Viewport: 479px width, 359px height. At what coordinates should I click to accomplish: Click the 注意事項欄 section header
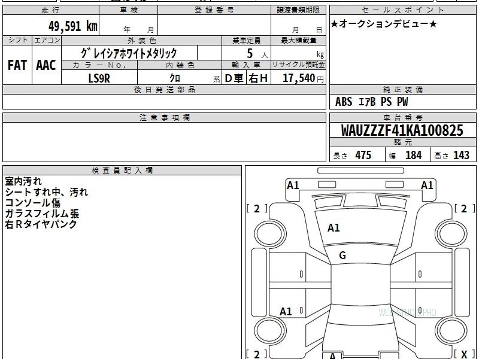click(x=164, y=117)
